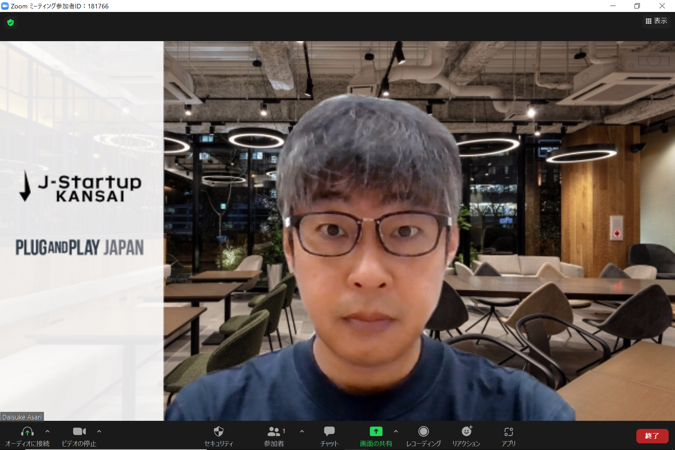Open the Reactions smiley icon

[x=466, y=431]
